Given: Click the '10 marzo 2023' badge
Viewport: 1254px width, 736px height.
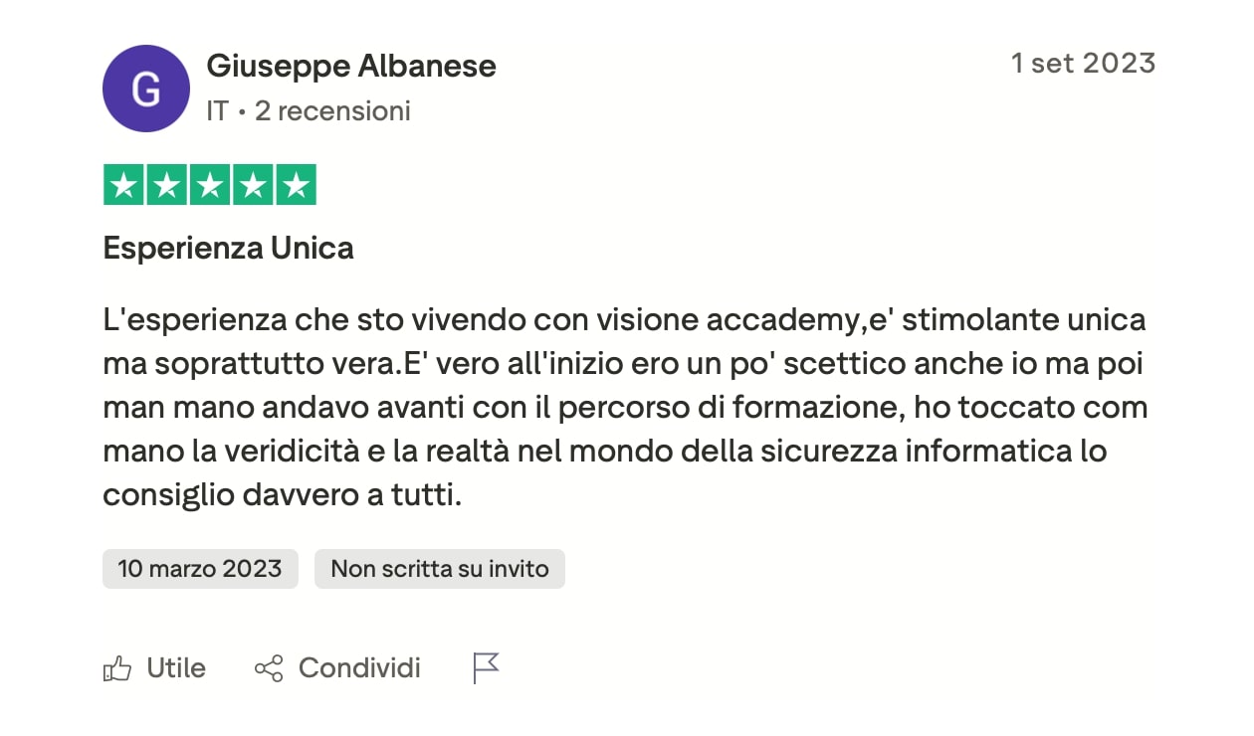Looking at the screenshot, I should click(x=200, y=569).
